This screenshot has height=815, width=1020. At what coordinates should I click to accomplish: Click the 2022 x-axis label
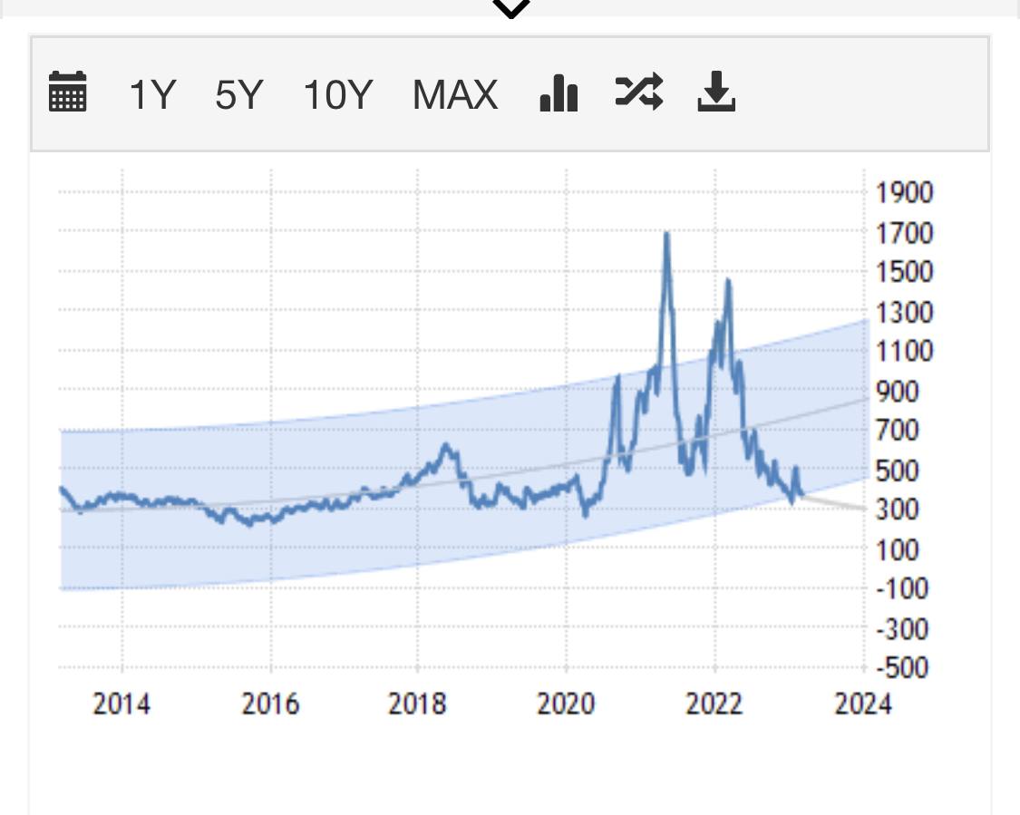point(714,703)
